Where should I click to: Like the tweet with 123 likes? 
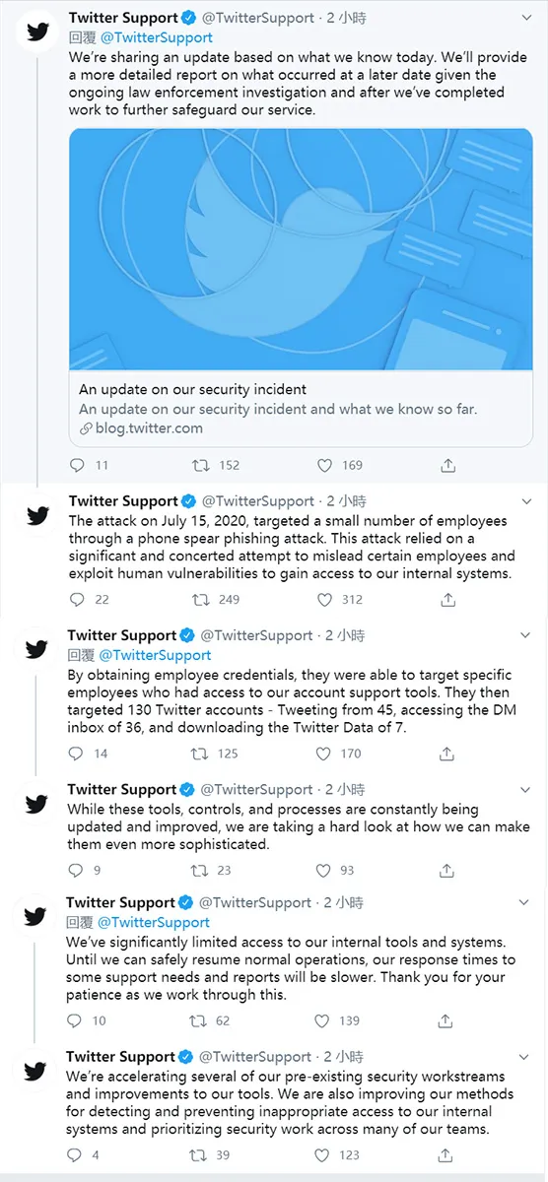click(x=322, y=1155)
